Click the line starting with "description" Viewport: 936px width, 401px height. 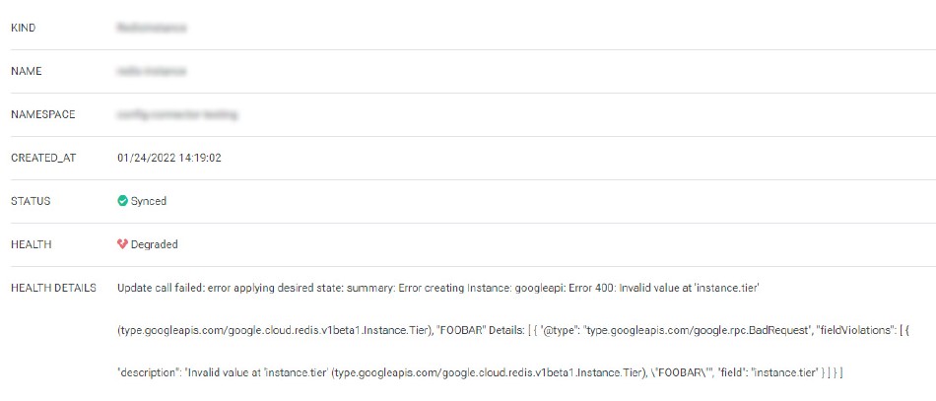coord(480,373)
